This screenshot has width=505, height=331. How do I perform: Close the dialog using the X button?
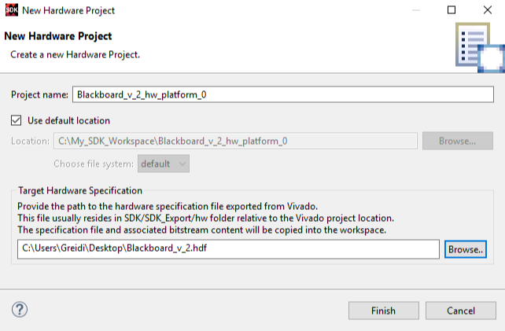click(487, 10)
